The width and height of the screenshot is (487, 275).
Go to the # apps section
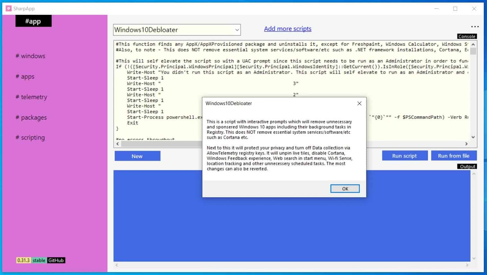click(25, 76)
